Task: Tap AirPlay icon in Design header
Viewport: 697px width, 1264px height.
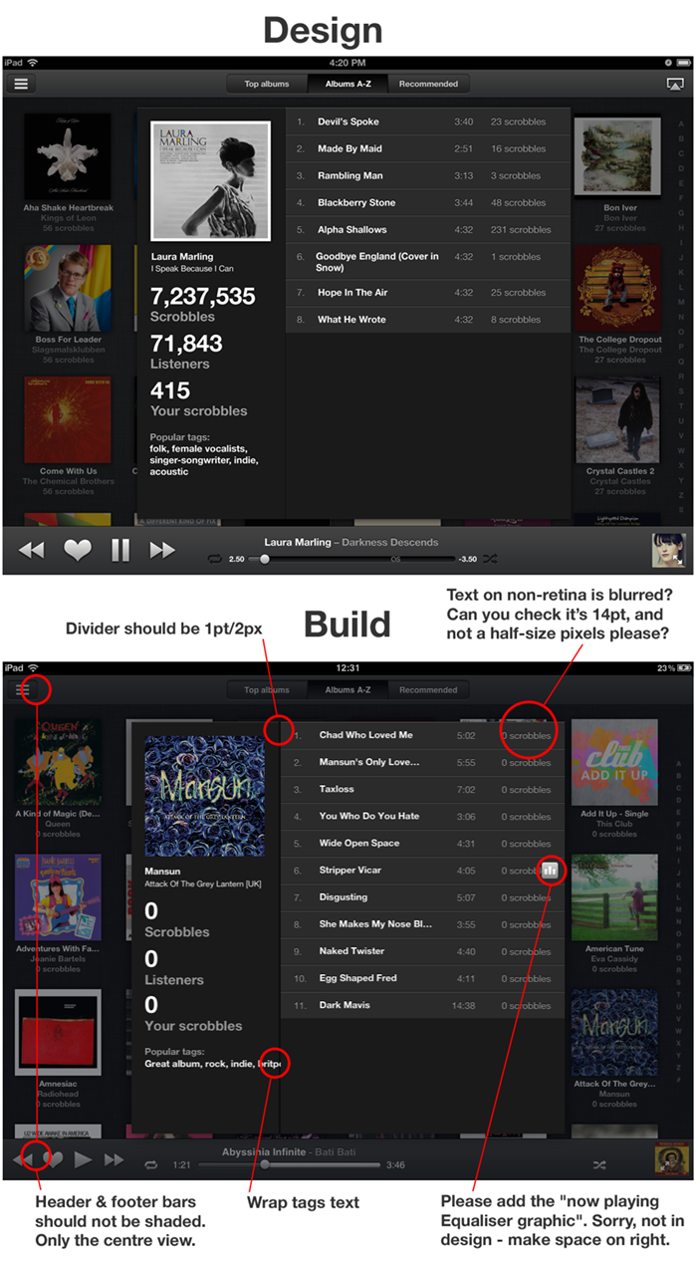Action: click(x=675, y=85)
